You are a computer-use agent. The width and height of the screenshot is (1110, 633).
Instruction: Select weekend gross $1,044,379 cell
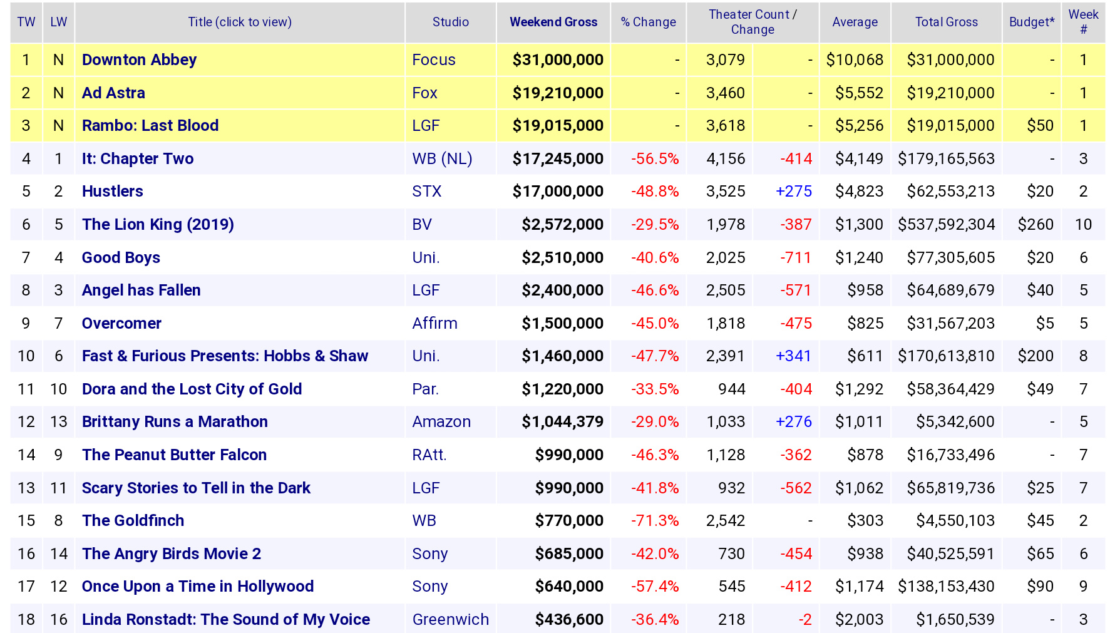click(562, 422)
